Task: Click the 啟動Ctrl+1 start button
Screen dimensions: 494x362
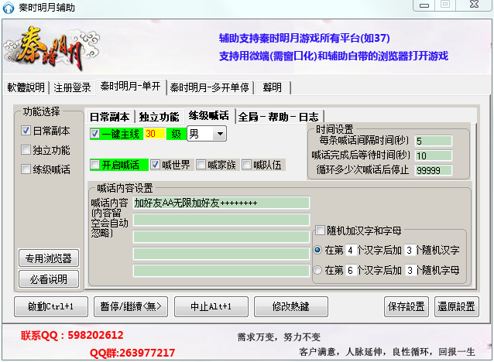Action: coord(51,306)
